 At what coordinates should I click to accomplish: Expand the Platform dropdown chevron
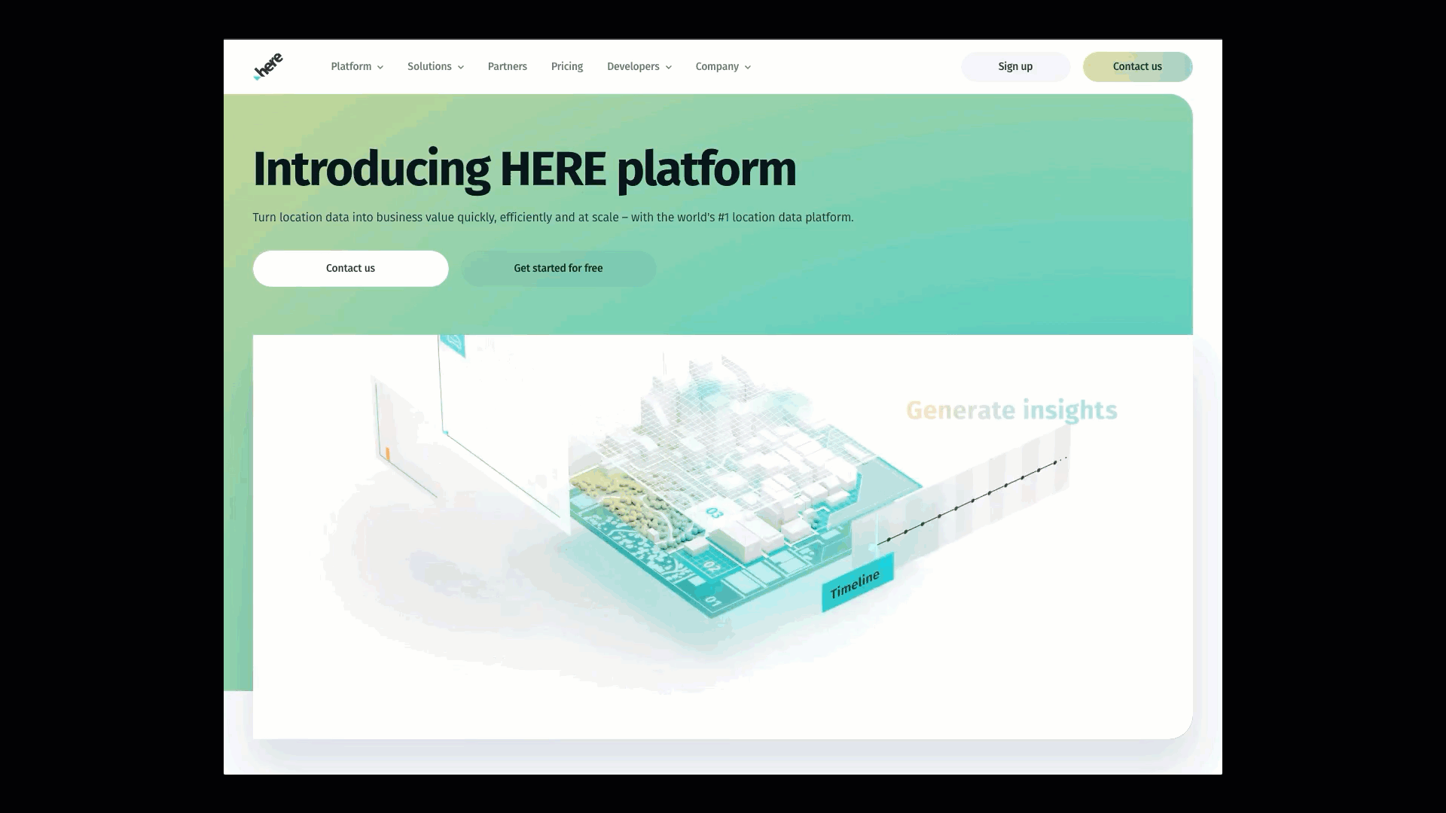[x=380, y=68]
